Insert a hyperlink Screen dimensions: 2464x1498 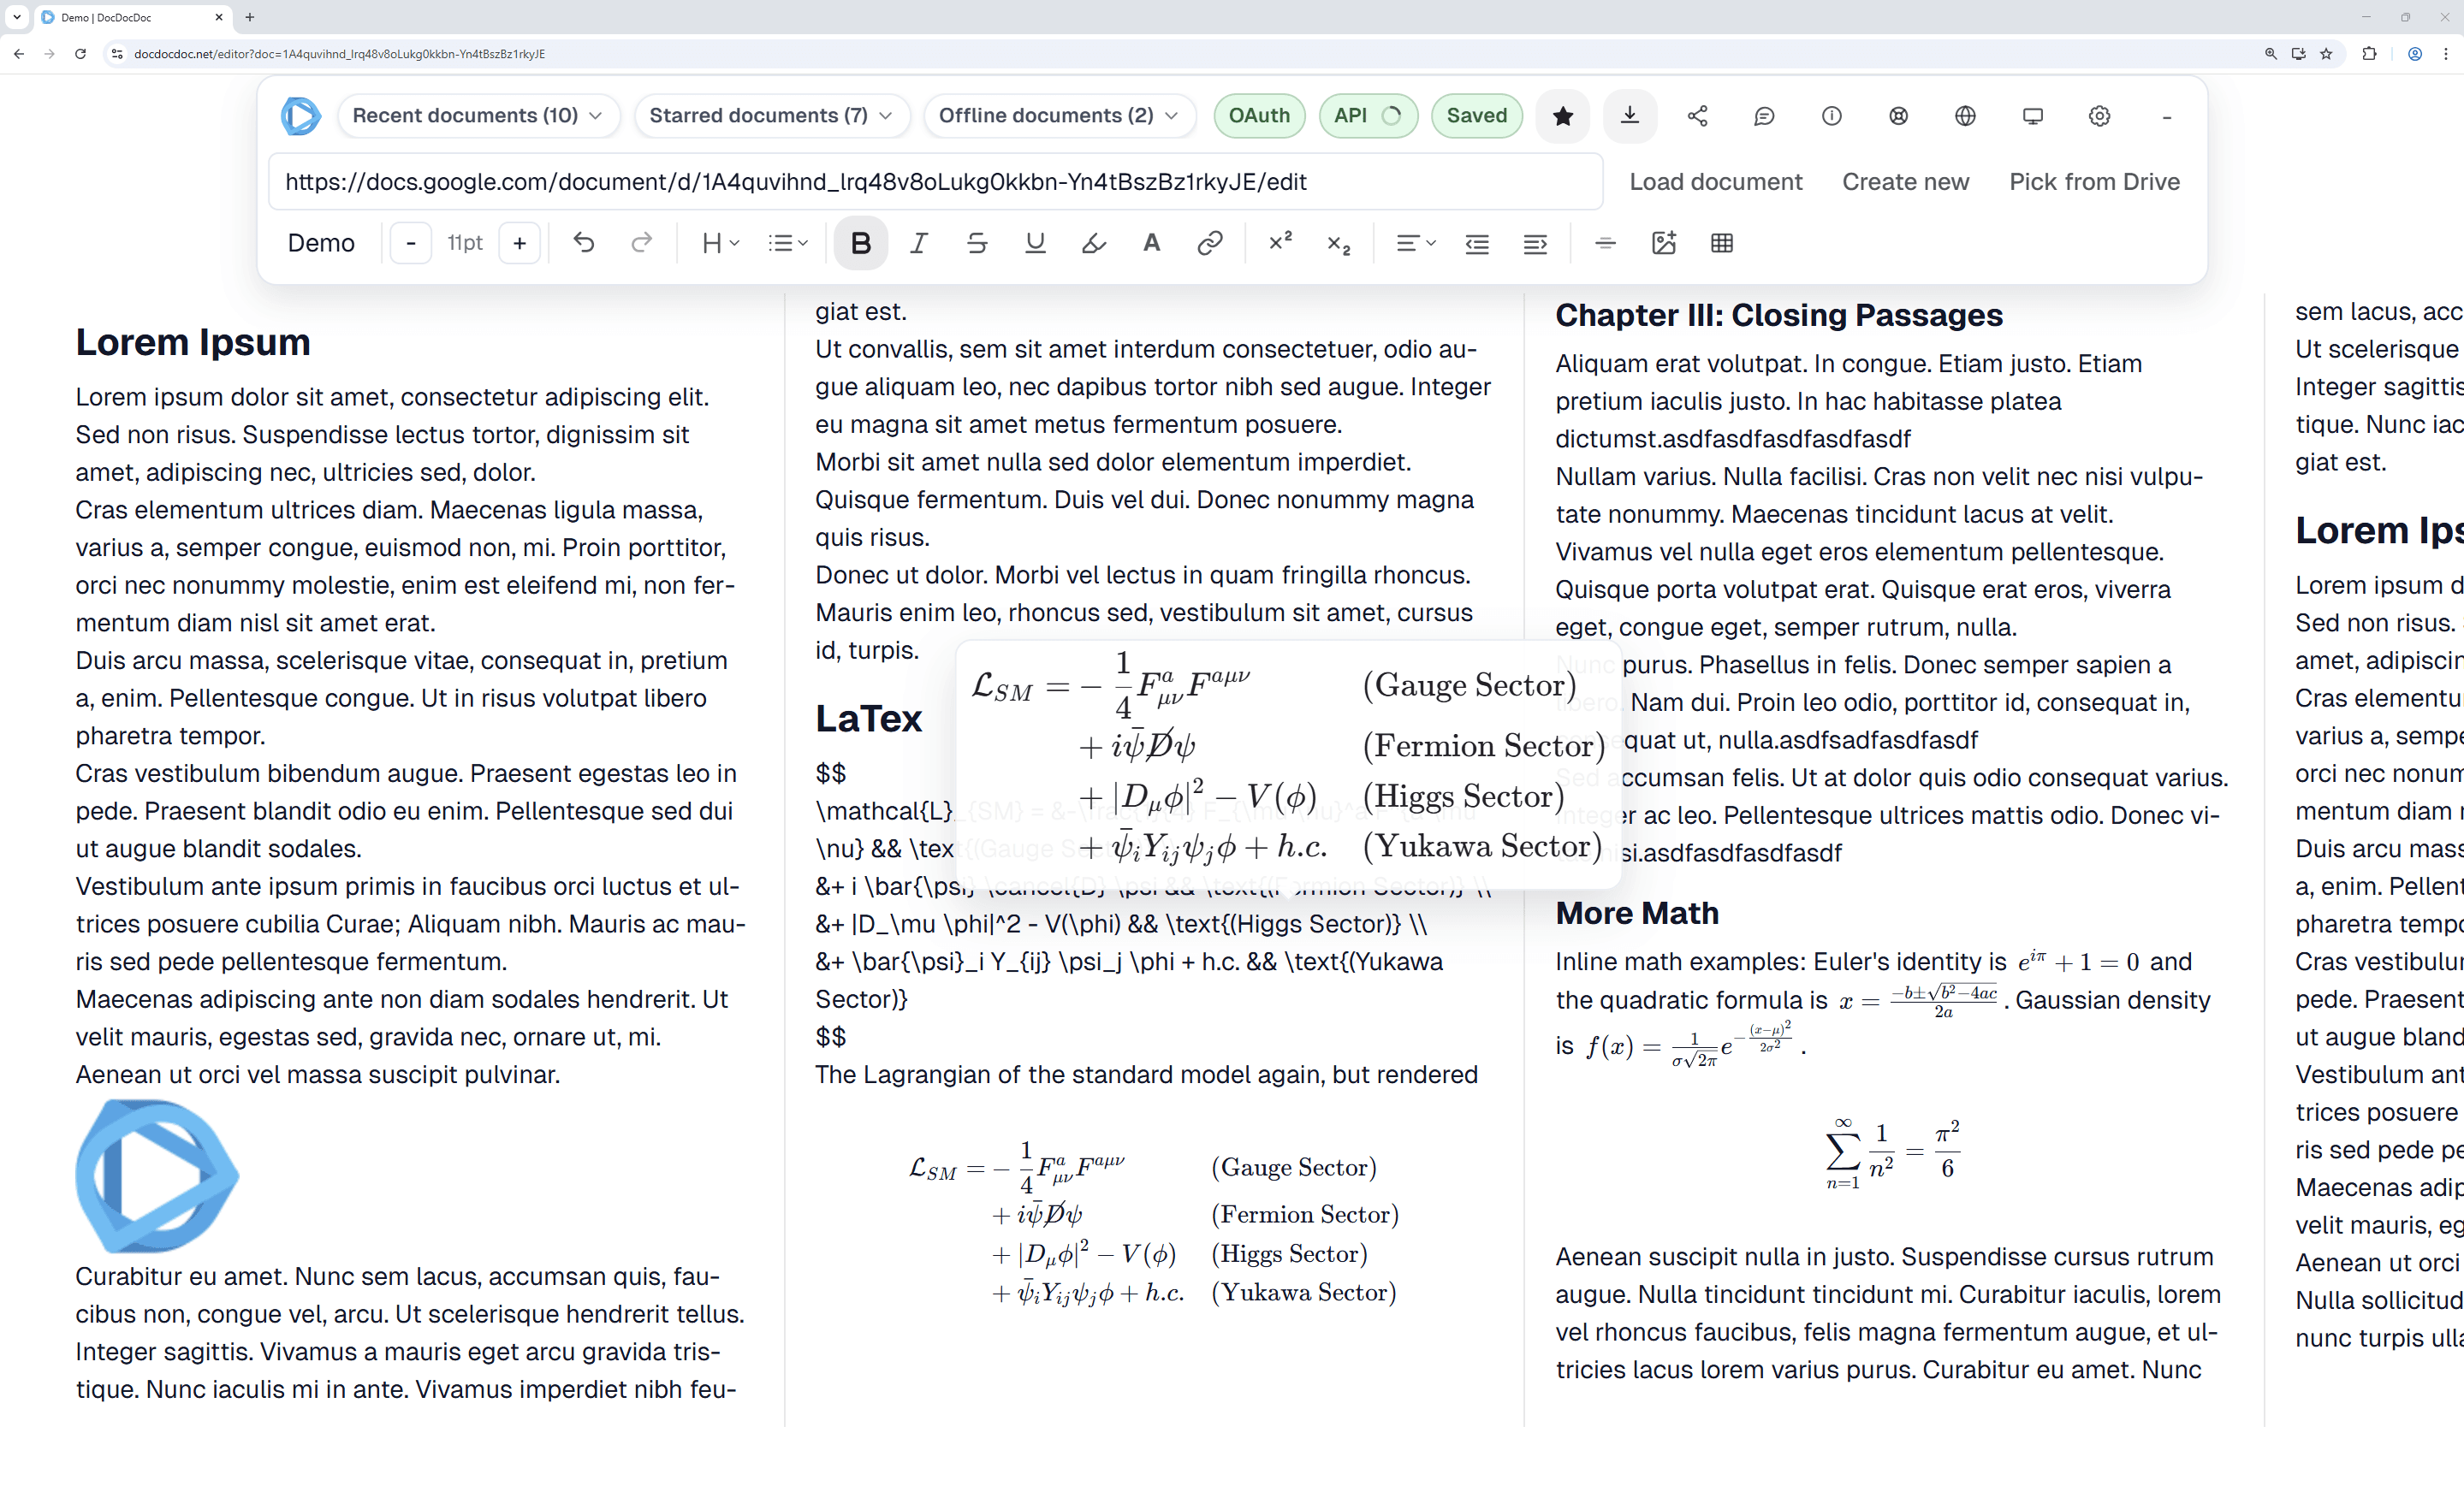coord(1210,243)
